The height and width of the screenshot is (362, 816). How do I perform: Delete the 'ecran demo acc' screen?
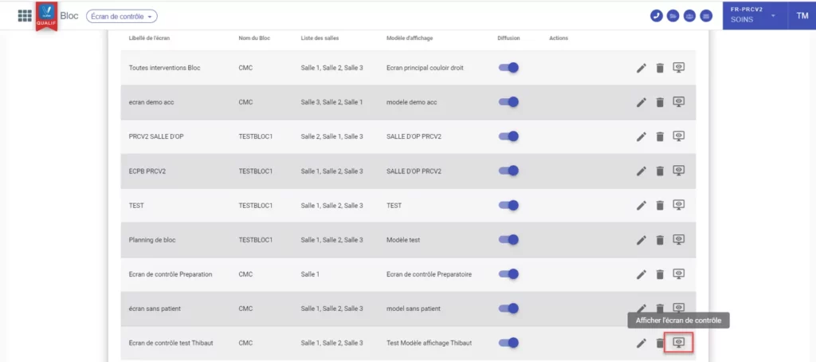pos(660,102)
